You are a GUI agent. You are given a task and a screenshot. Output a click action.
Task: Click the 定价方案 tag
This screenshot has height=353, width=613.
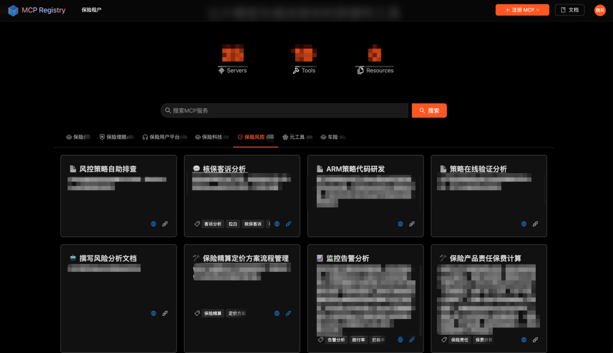[x=238, y=313]
